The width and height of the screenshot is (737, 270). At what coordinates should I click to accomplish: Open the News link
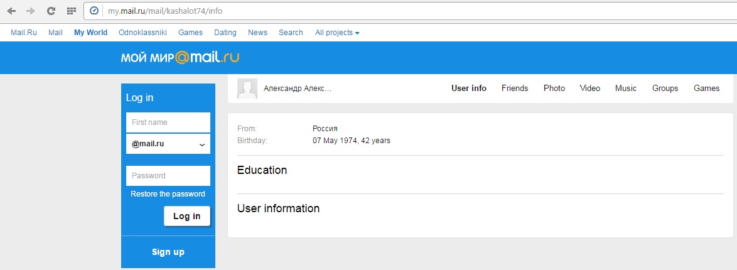(x=257, y=33)
